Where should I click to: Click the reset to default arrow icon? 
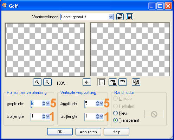(120, 17)
